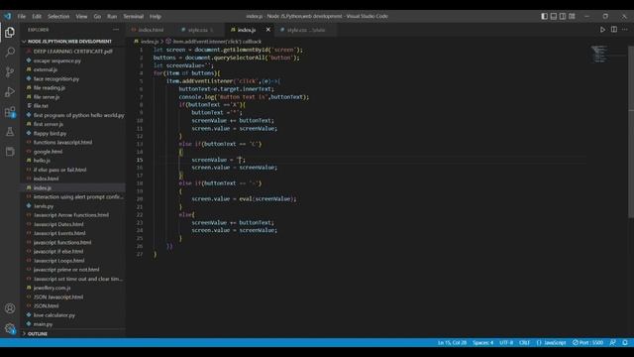This screenshot has width=634, height=357.
Task: Open the Run menu
Action: [112, 16]
